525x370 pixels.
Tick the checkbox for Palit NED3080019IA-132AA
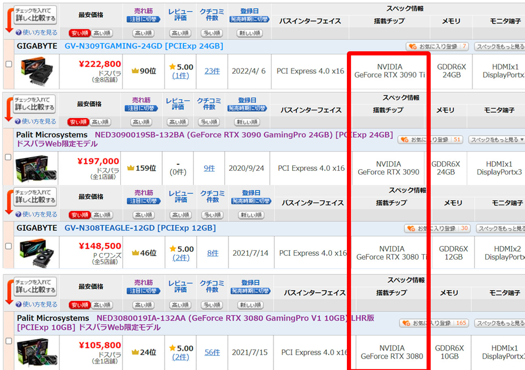click(9, 341)
